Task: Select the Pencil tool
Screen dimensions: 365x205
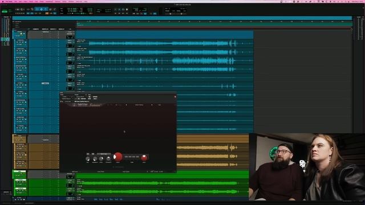Action: click(55, 9)
